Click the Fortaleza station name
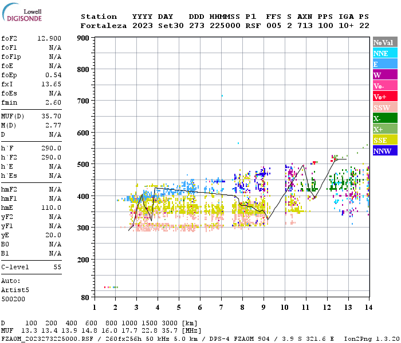The image size is (401, 343). click(104, 26)
